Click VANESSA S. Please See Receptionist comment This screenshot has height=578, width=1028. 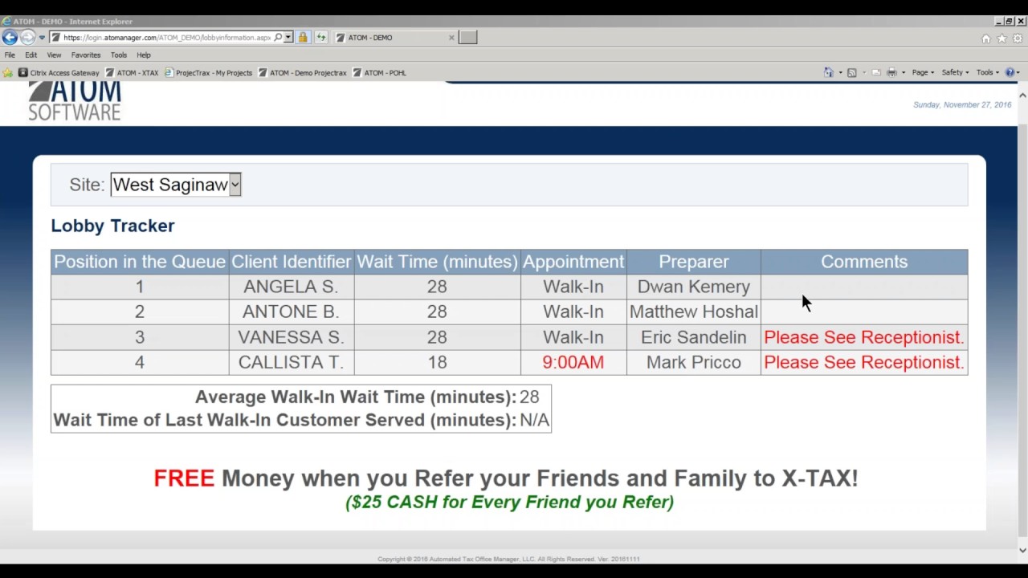864,337
